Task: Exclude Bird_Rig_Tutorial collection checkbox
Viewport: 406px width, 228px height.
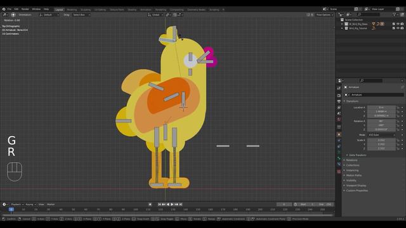Action: [394, 28]
